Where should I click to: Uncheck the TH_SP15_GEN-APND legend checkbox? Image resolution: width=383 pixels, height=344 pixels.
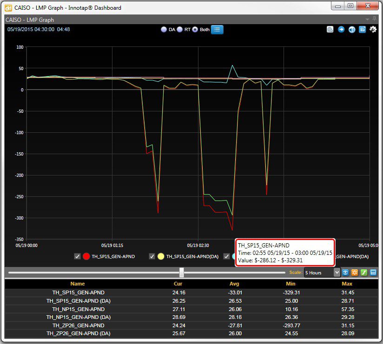click(x=77, y=256)
